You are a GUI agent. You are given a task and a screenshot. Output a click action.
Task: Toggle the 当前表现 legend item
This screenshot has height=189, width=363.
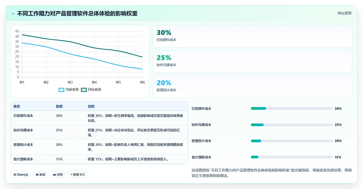pyautogui.click(x=69, y=90)
